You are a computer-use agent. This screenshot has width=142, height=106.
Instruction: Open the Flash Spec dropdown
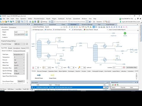pos(19,54)
